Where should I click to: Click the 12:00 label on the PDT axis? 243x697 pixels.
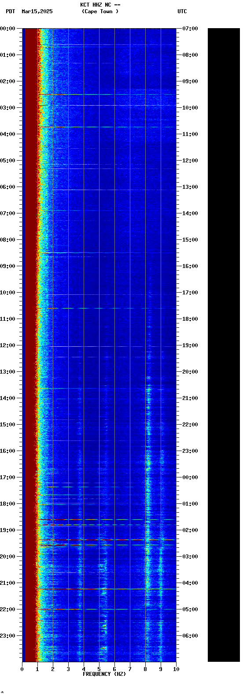tap(7, 345)
